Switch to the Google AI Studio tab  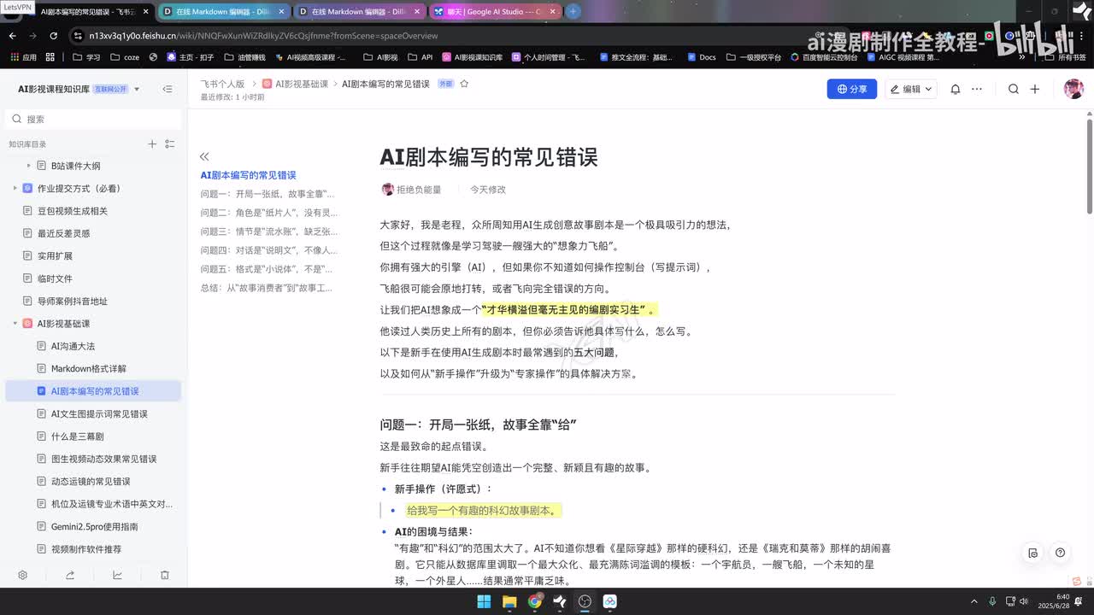496,12
